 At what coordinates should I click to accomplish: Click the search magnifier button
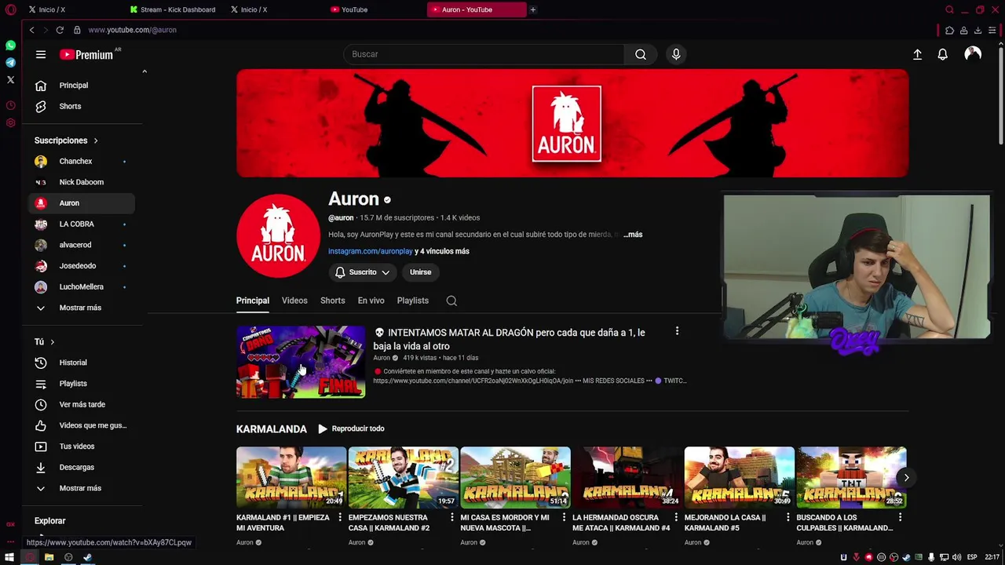tap(641, 54)
